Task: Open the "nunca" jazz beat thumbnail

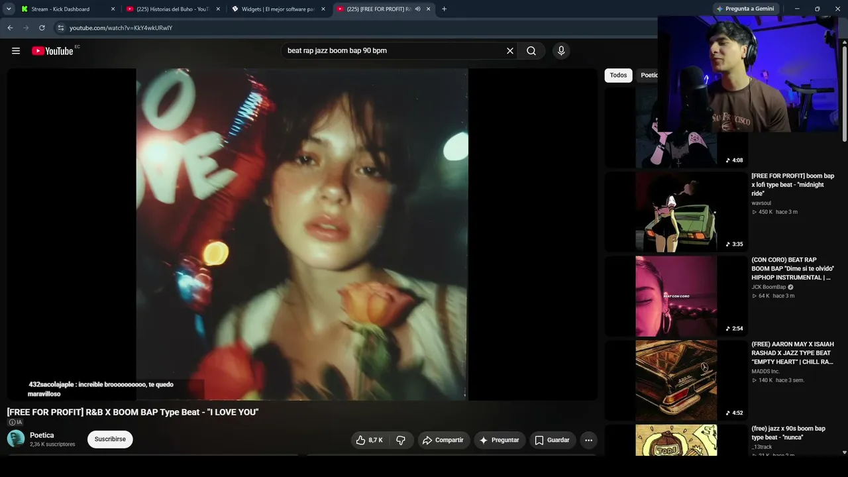Action: [x=676, y=440]
